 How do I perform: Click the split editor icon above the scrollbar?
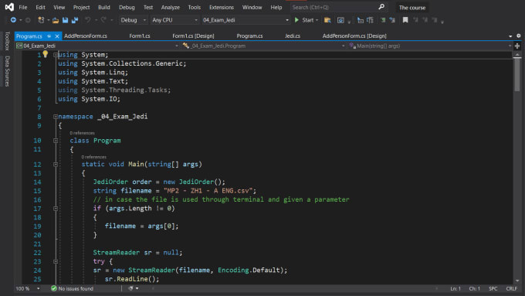(517, 46)
